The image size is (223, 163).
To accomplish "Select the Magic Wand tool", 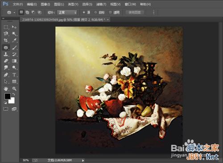I will [x=14, y=34].
